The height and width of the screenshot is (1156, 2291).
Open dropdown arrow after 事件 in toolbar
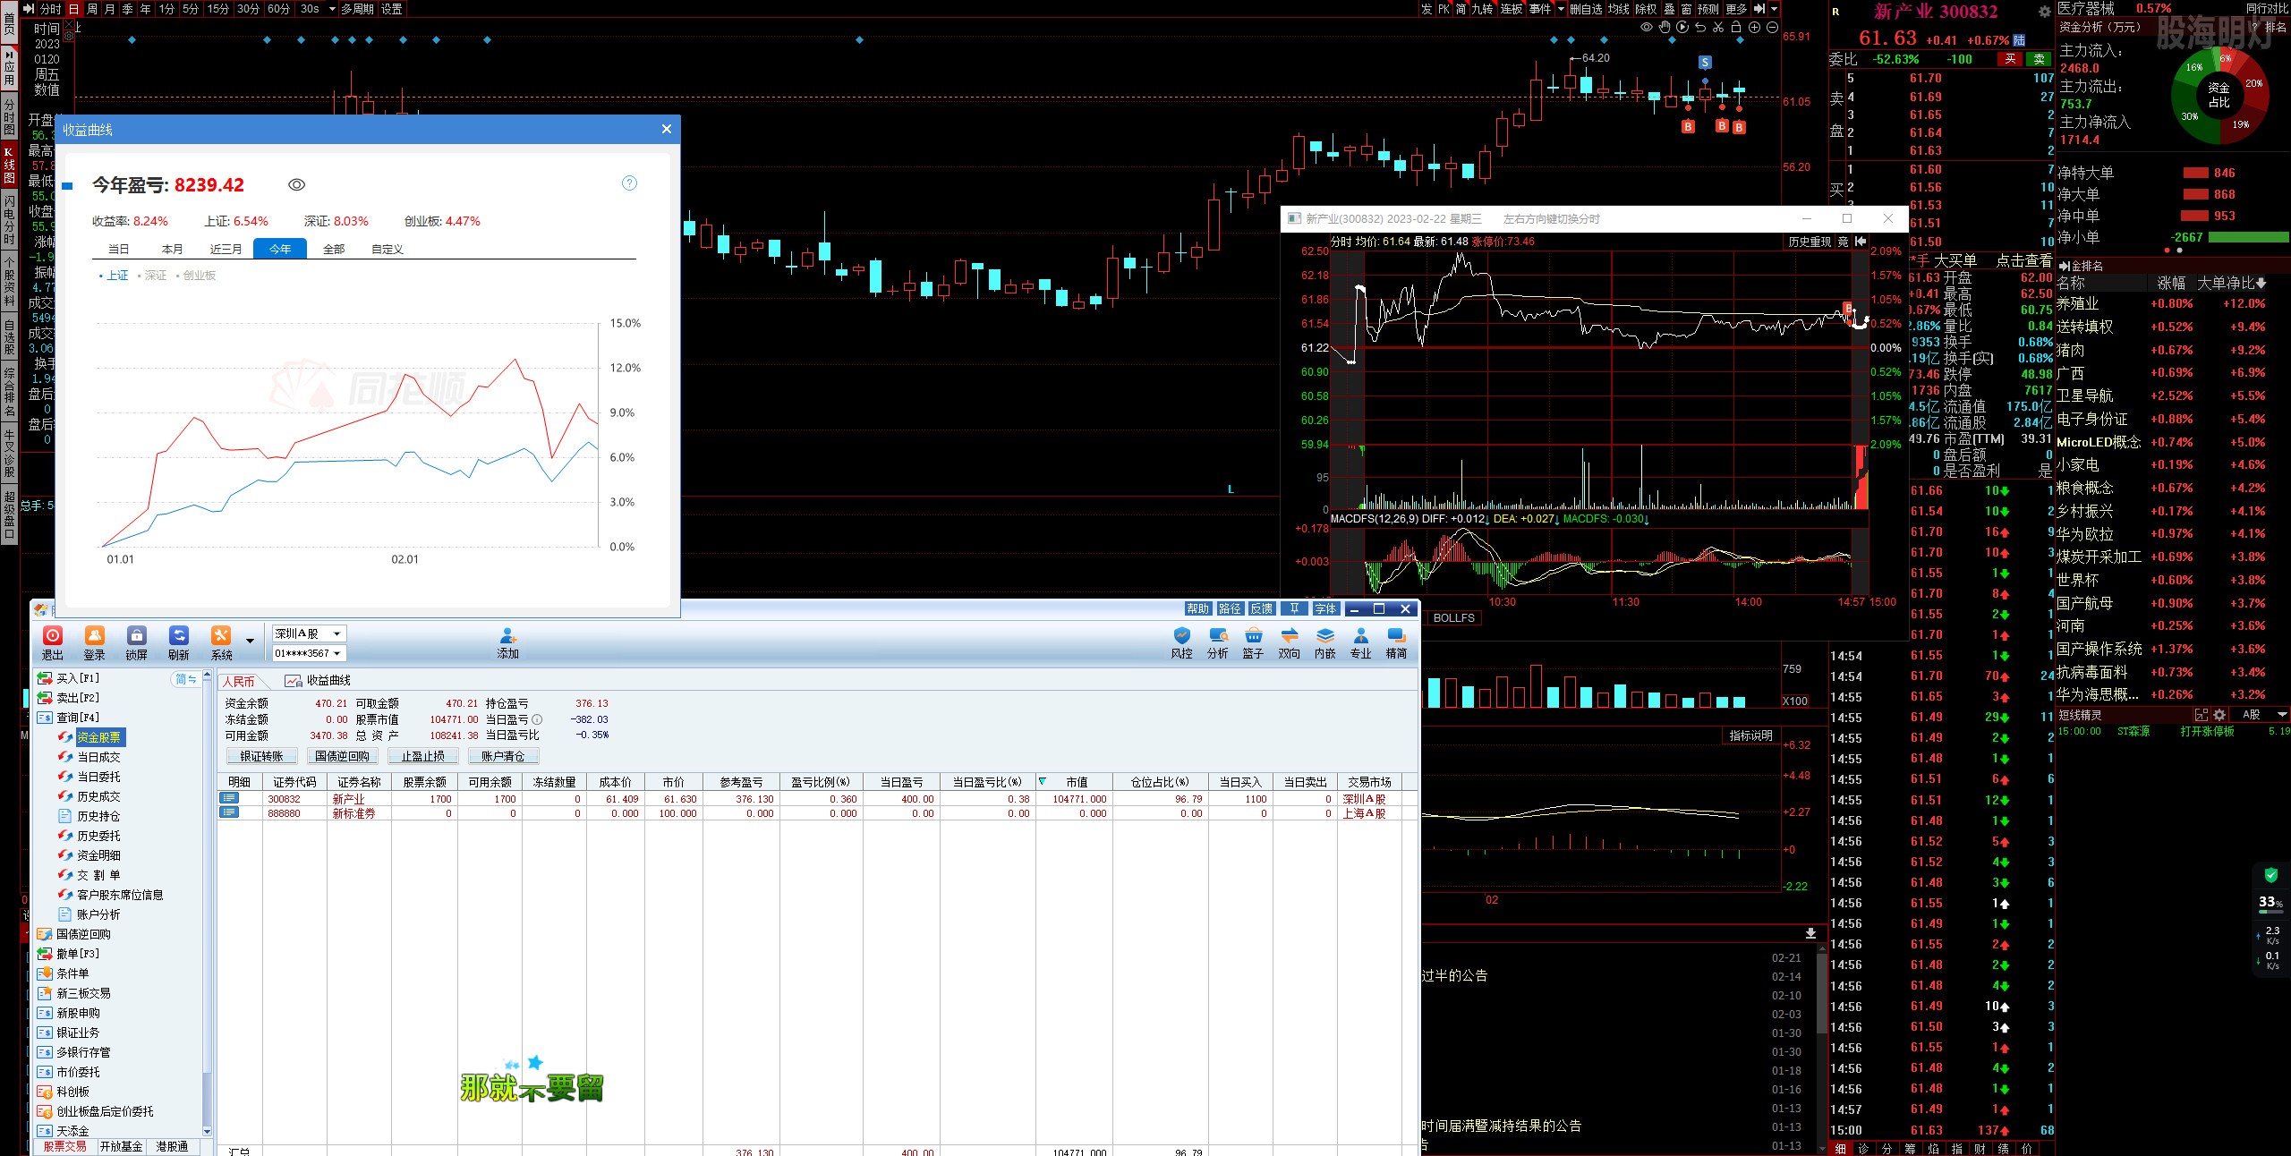click(1562, 9)
